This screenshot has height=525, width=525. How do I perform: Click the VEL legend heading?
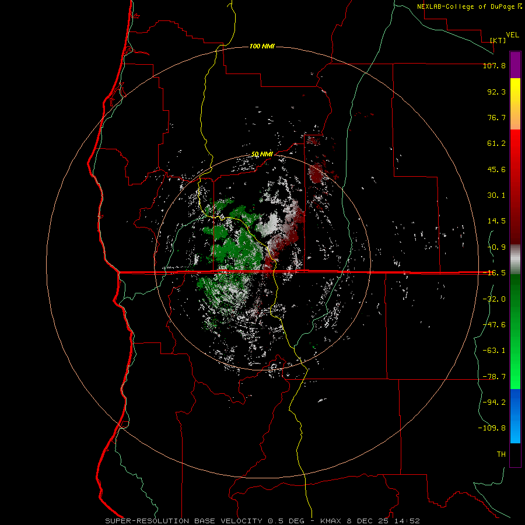(513, 35)
